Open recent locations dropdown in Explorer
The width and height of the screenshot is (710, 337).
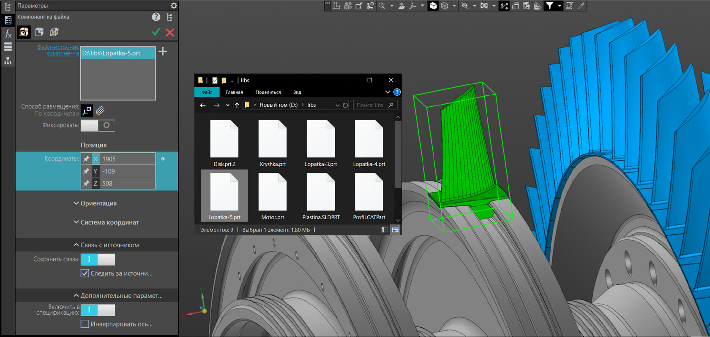(227, 105)
